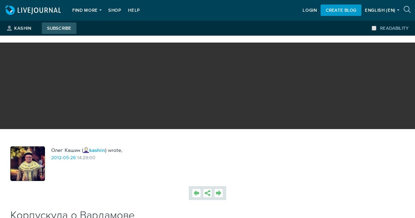Open the kashin profile link in the byline
Viewport: 415px width, 218px height.
click(x=97, y=150)
